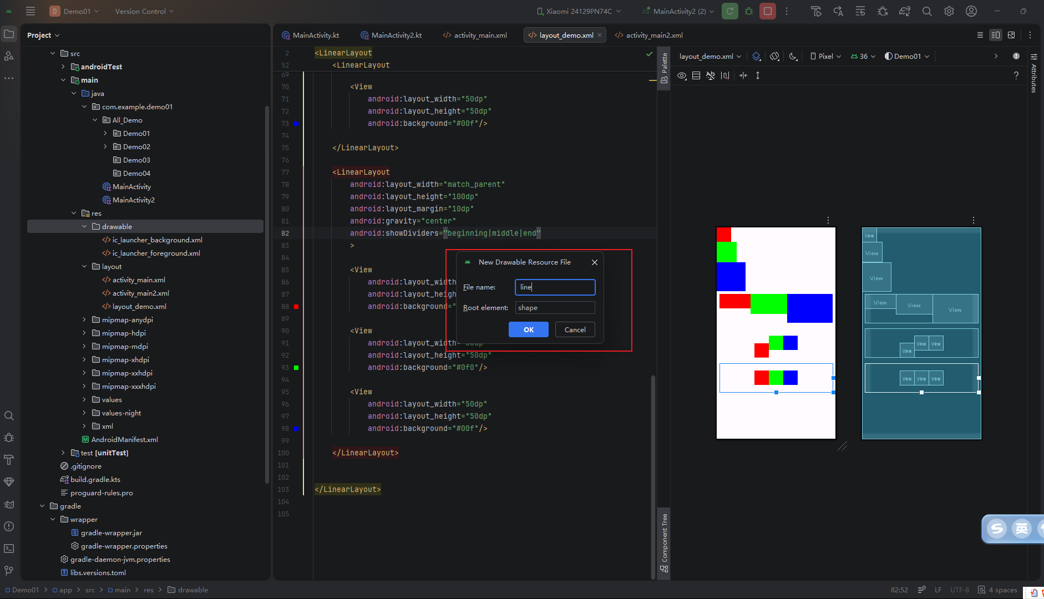Open the device selector Xiaomi 24129PN74C
Viewport: 1044px width, 599px height.
coord(579,11)
